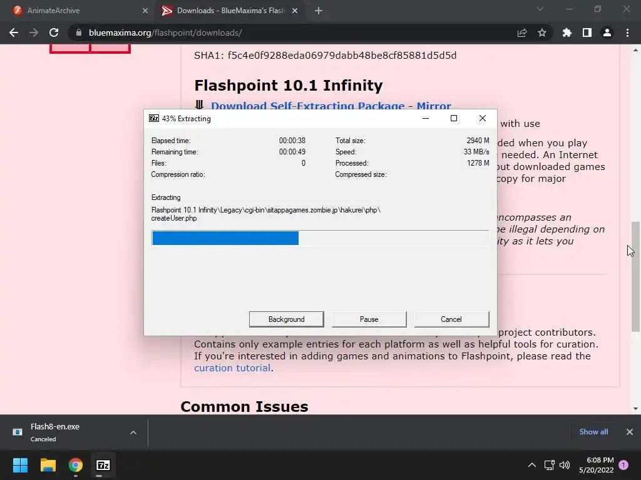The height and width of the screenshot is (480, 641).
Task: Close the Downloads BlueMaxima's Flashpoint tab
Action: pyautogui.click(x=295, y=11)
